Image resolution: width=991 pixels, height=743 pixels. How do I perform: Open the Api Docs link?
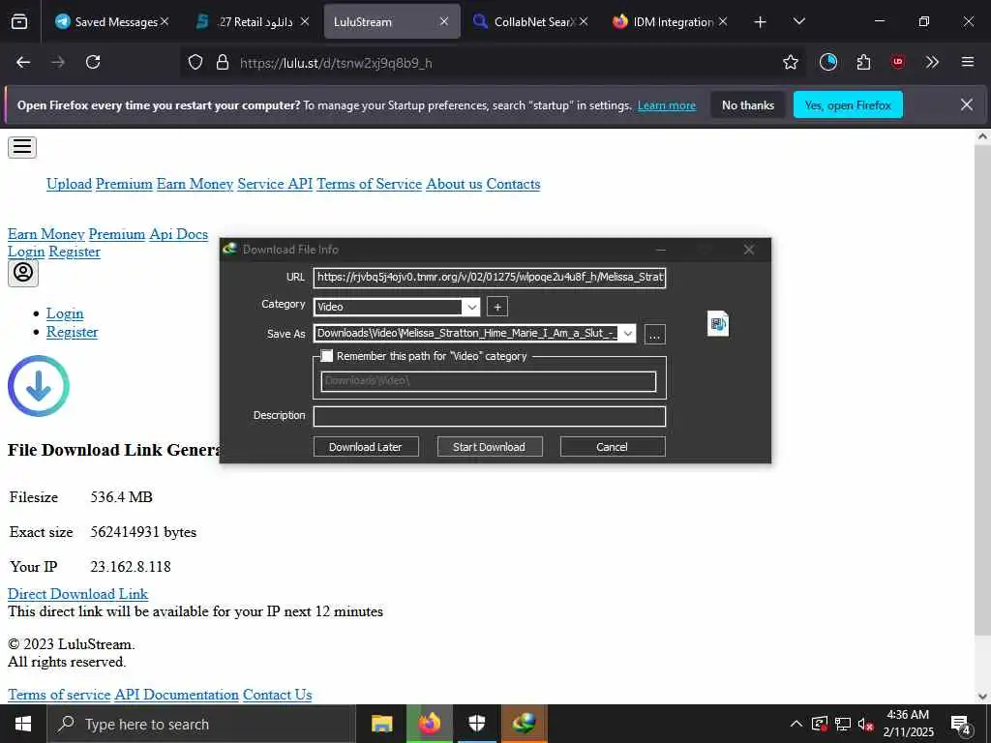[178, 234]
